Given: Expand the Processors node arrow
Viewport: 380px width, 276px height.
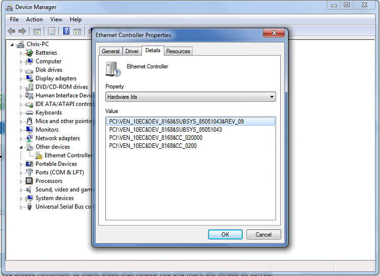Looking at the screenshot, I should point(21,181).
